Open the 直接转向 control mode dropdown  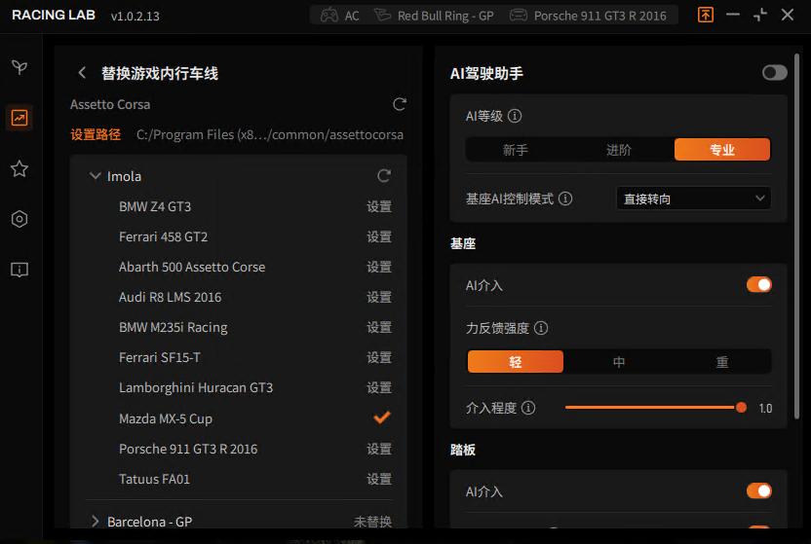pos(694,199)
